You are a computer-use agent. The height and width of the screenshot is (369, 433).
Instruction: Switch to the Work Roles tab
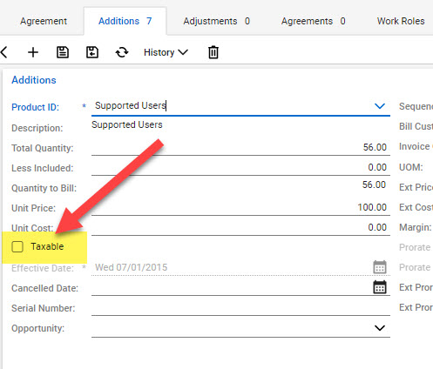pos(401,21)
